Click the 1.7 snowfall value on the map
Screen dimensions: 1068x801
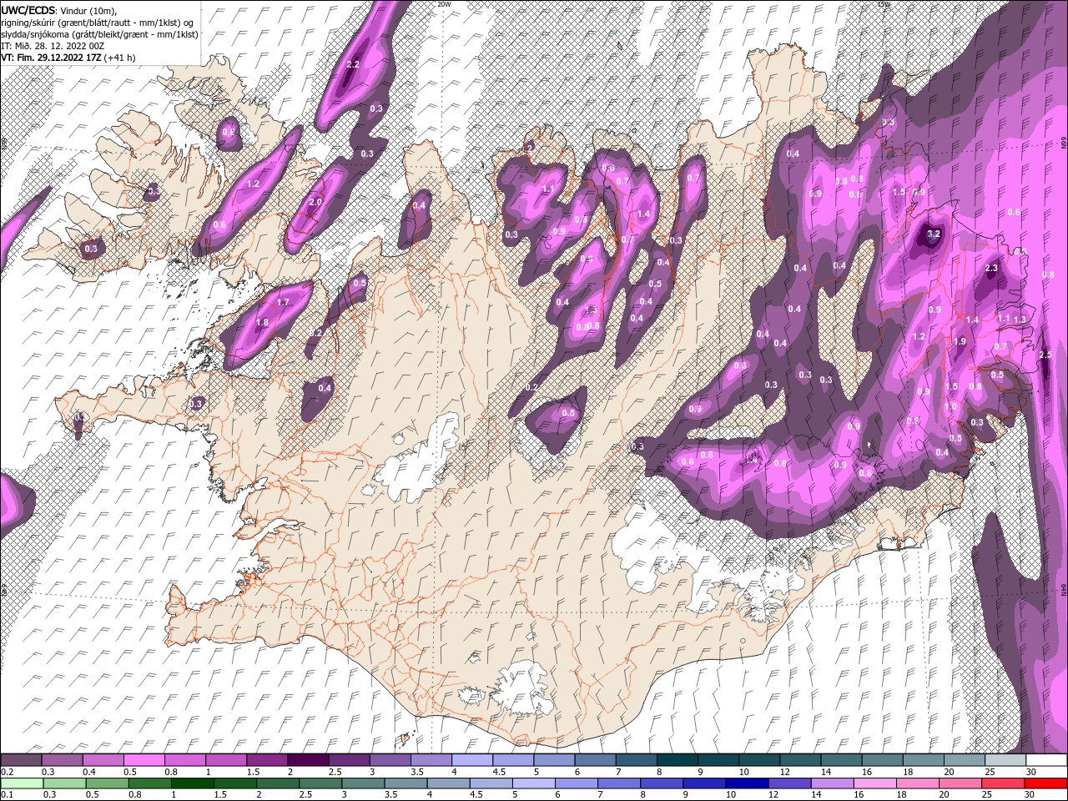[283, 303]
